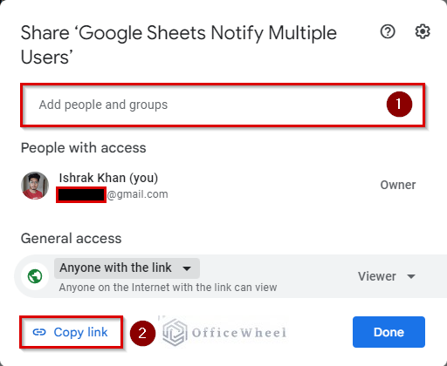Click the Done button
This screenshot has width=447, height=366.
pos(389,332)
